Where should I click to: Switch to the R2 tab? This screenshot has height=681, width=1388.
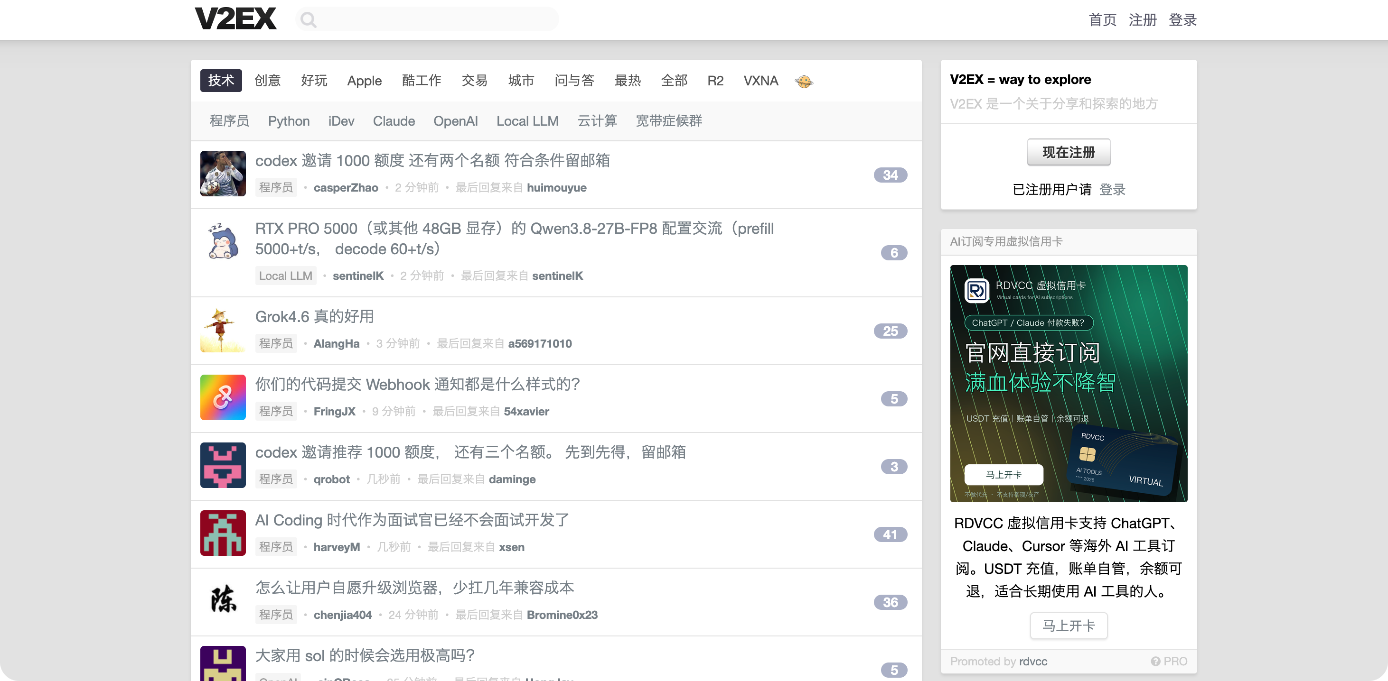(715, 81)
